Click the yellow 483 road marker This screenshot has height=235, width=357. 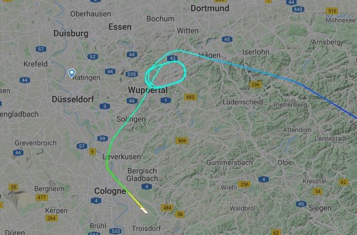pos(190,97)
